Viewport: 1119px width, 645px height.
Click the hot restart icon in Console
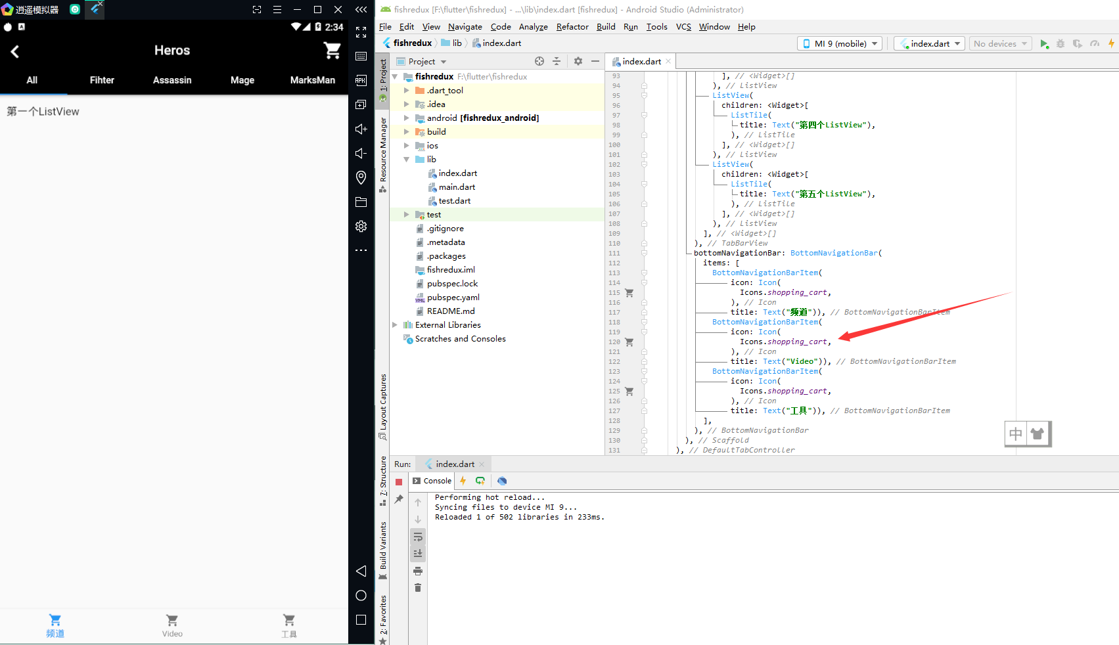pos(480,481)
